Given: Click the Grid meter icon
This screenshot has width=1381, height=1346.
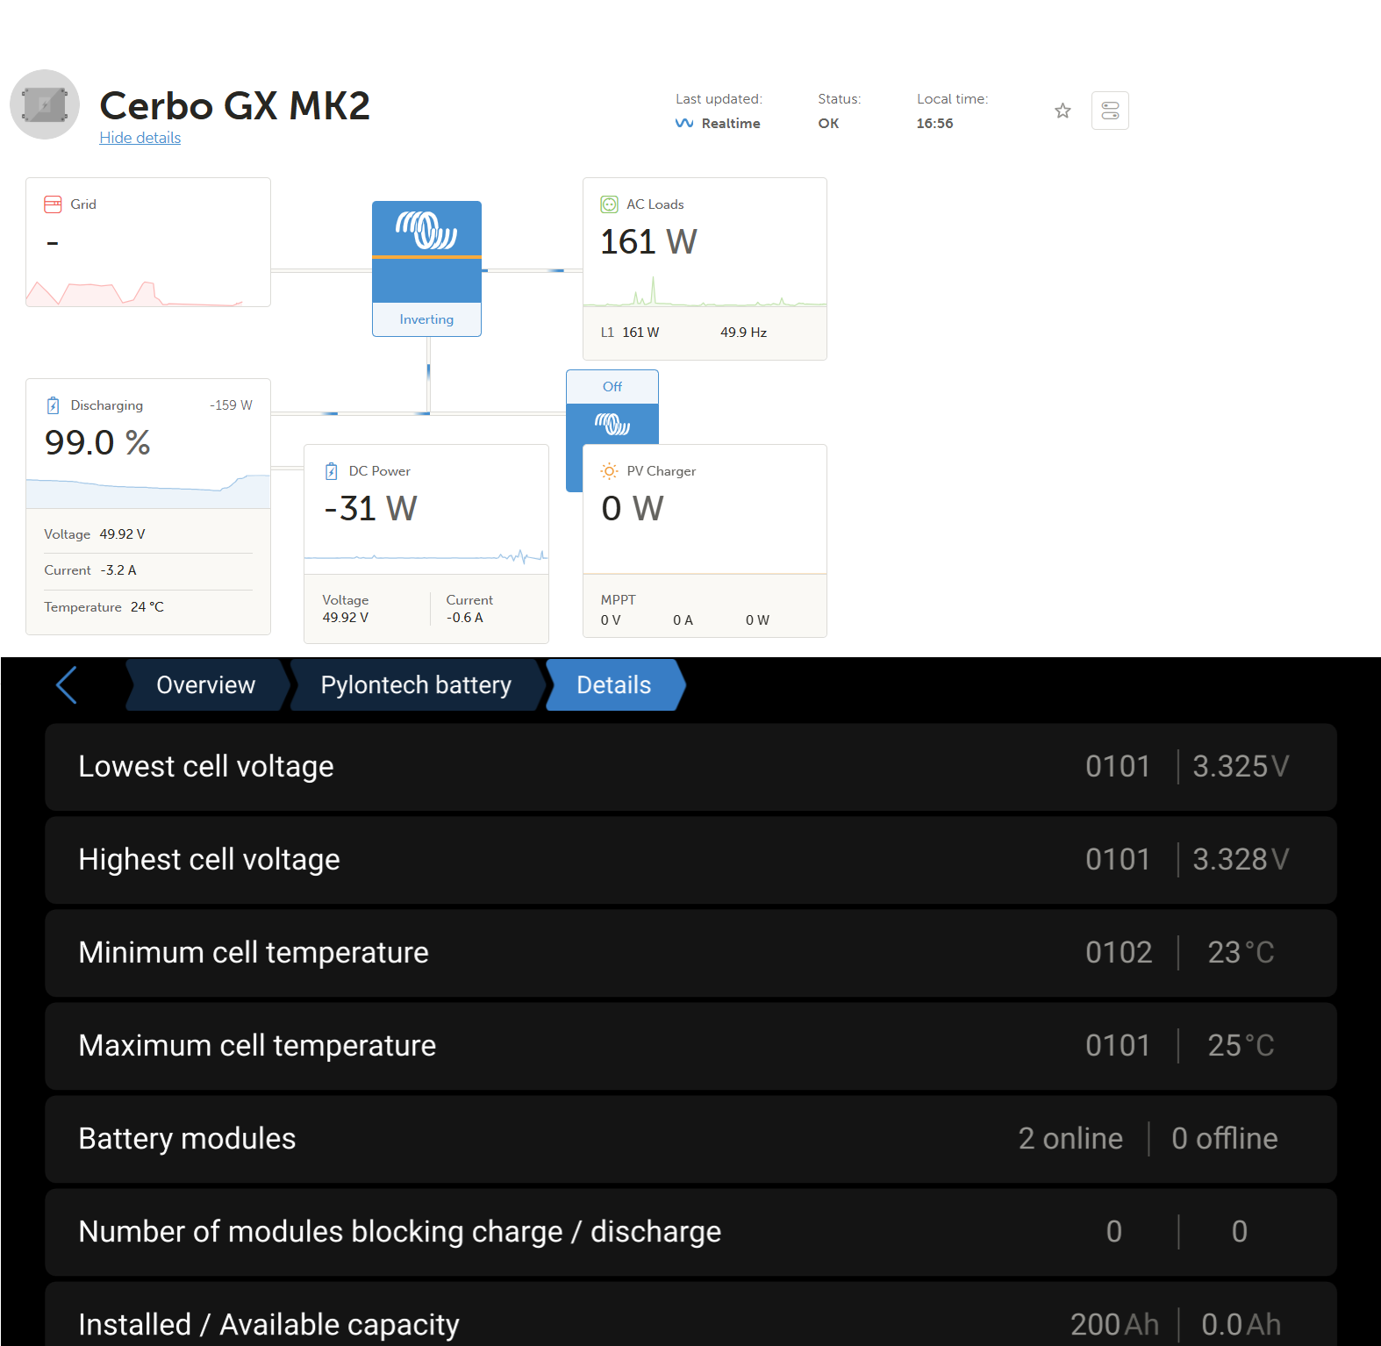Looking at the screenshot, I should [x=53, y=204].
